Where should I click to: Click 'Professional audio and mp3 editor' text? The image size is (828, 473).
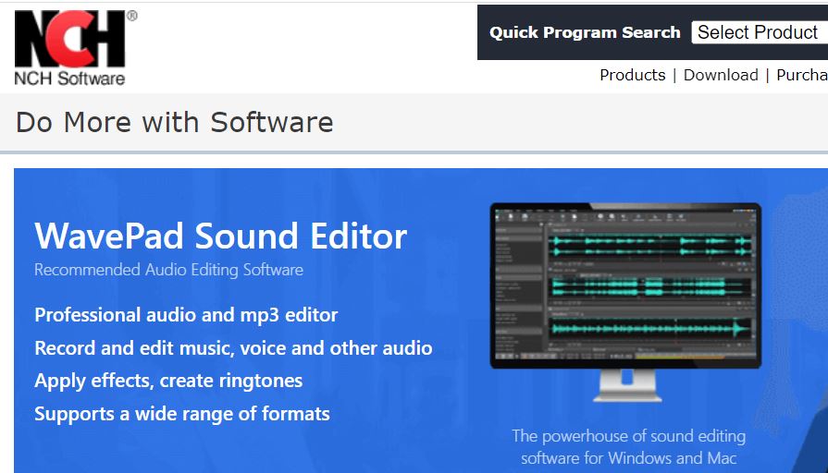186,315
